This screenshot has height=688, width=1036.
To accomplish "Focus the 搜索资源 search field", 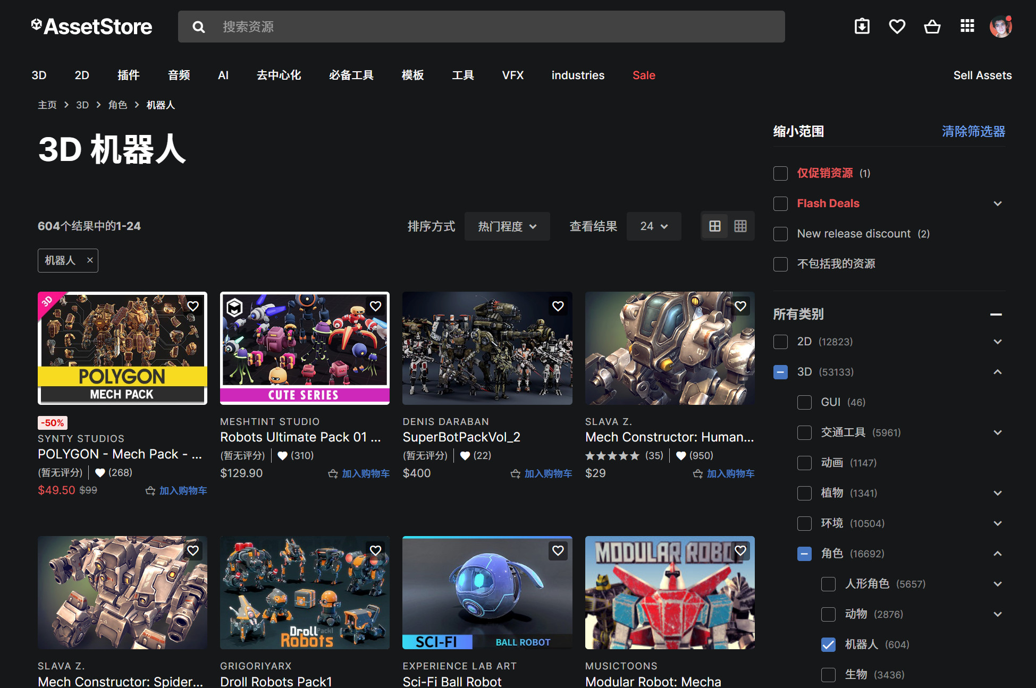I will (481, 27).
